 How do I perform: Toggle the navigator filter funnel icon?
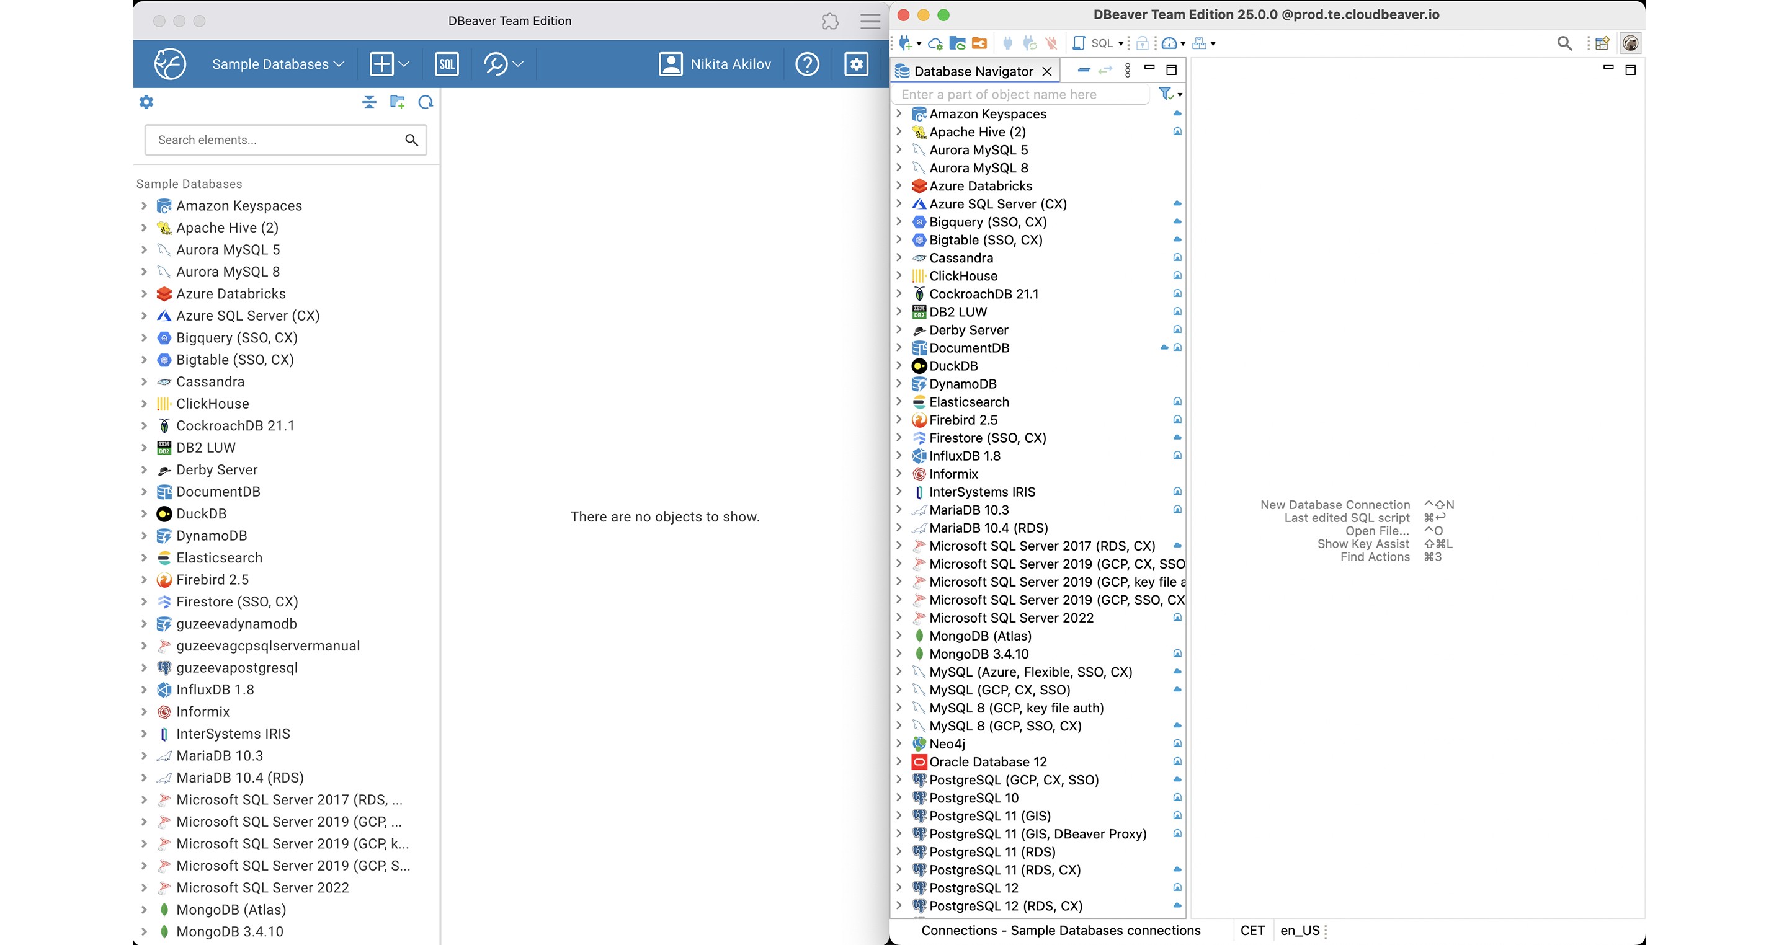click(x=1166, y=93)
